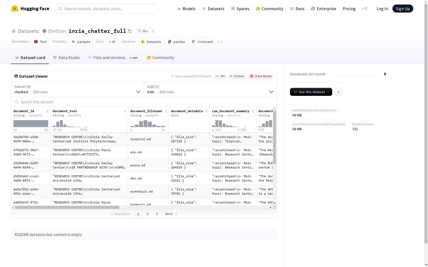
Task: Sort the document_metadata column
Action: pos(207,111)
